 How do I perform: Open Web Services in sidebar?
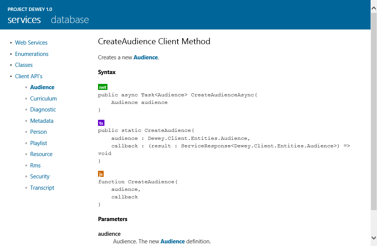click(31, 43)
